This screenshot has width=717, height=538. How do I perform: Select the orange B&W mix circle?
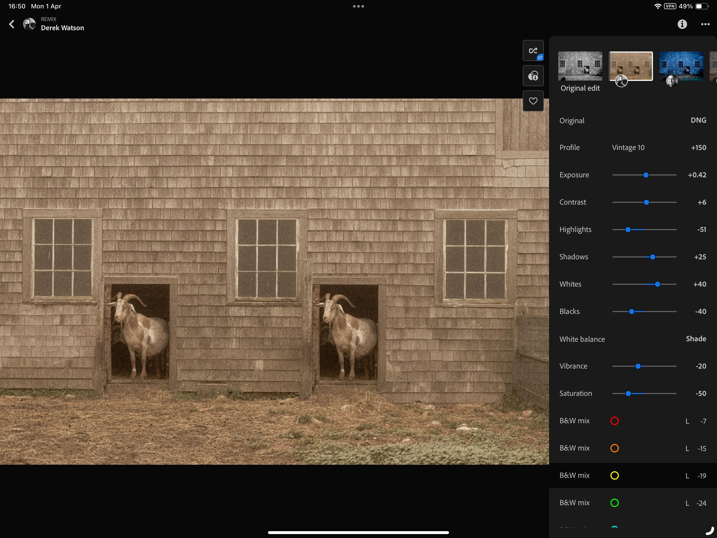[614, 448]
